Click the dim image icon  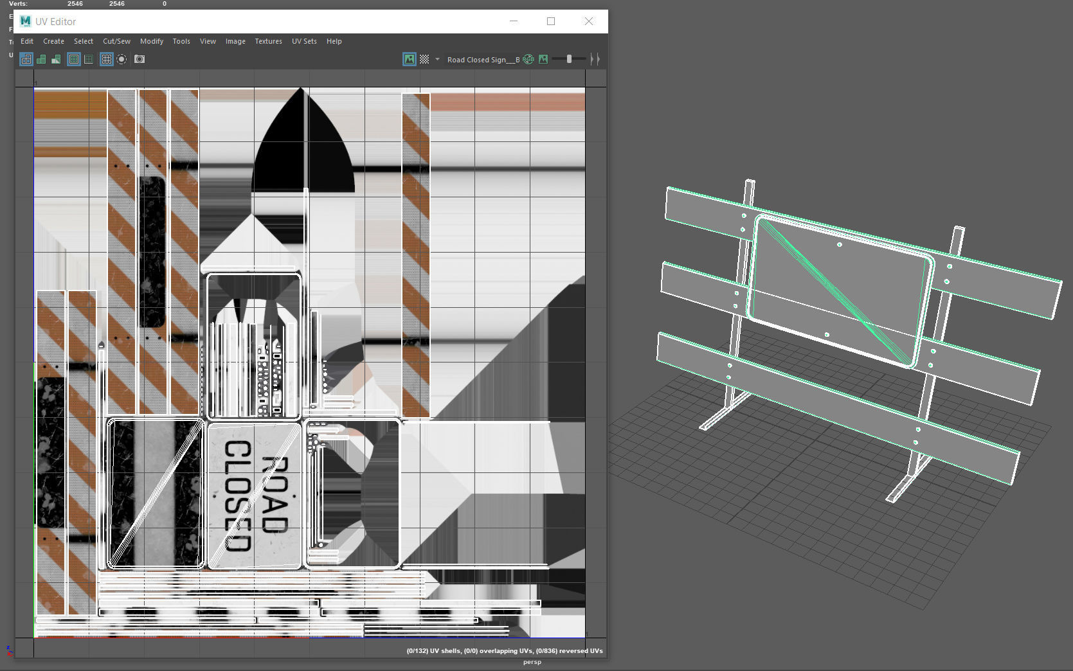click(x=543, y=59)
